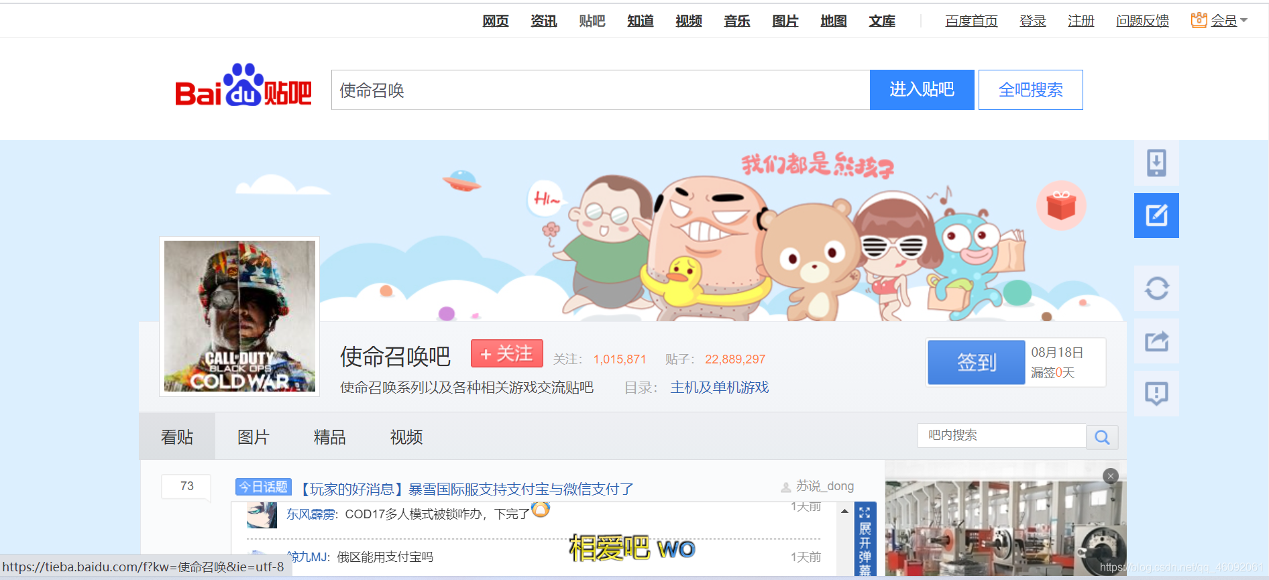Screen dimensions: 1269x580
Task: Click the feedback report sidebar icon
Action: pyautogui.click(x=1156, y=394)
